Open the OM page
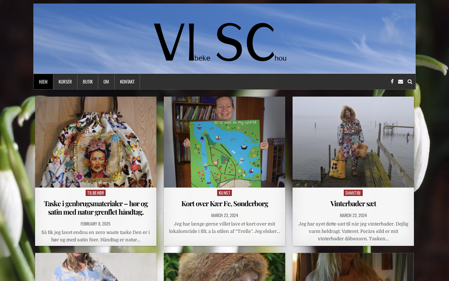449x281 pixels. click(106, 81)
